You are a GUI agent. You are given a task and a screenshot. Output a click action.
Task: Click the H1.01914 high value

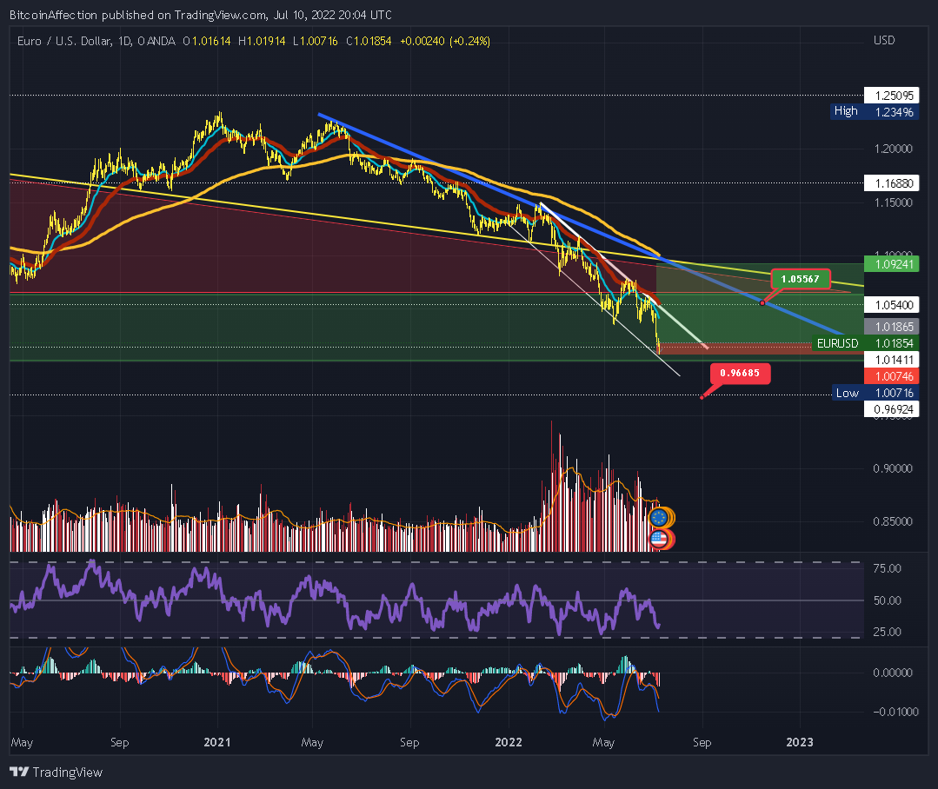point(262,41)
